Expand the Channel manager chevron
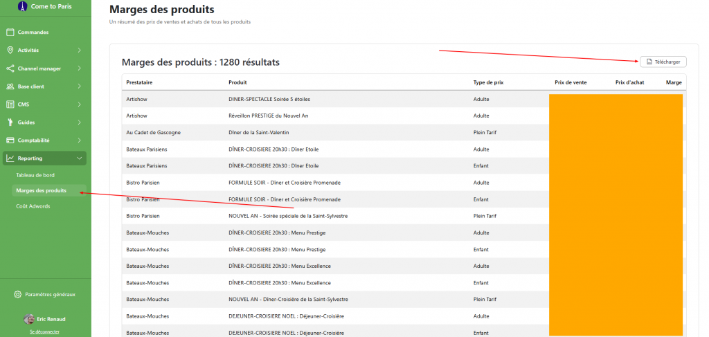 80,69
